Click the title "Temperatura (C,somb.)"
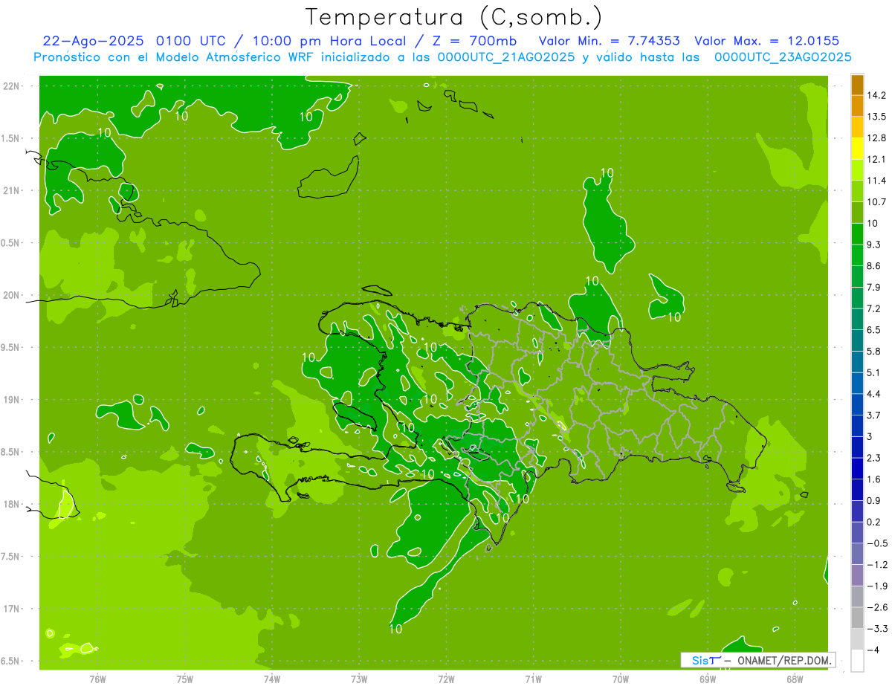Image resolution: width=892 pixels, height=689 pixels. click(x=453, y=17)
